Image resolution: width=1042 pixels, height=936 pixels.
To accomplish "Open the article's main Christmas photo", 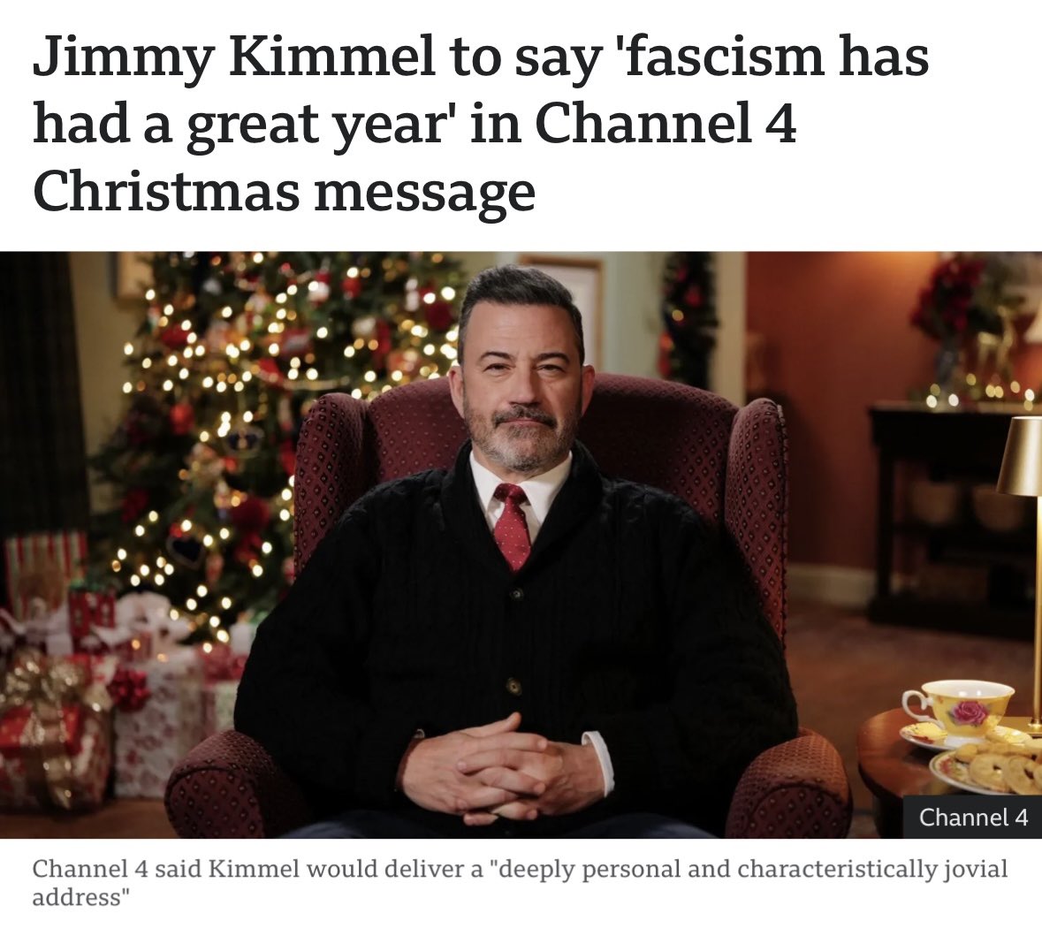I will 521,544.
